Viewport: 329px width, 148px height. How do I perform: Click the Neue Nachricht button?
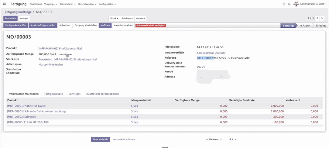coord(101,139)
